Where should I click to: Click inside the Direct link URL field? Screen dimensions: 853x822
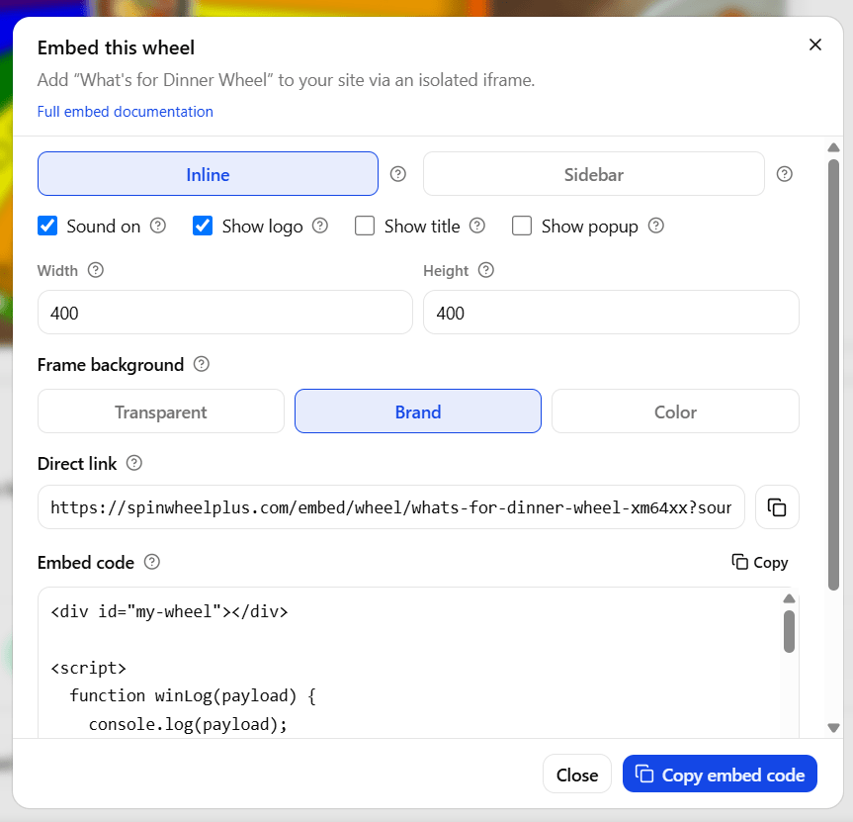click(x=391, y=507)
